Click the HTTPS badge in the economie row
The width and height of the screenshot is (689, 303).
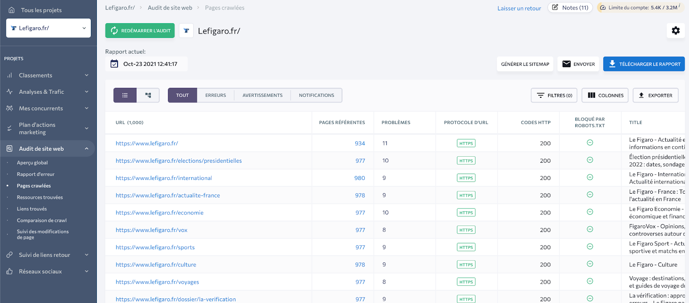(466, 213)
